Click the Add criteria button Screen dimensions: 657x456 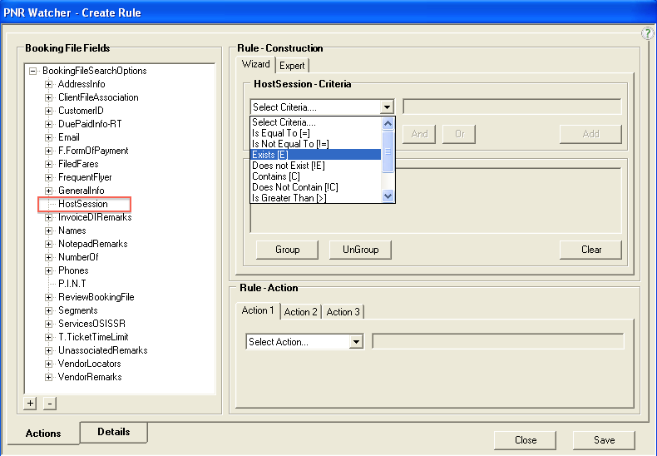[590, 134]
